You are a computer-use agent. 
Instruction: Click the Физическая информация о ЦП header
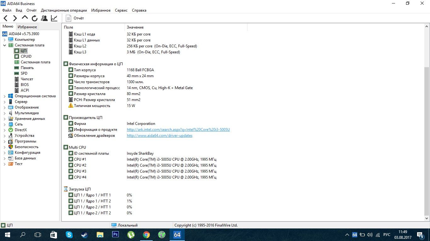pyautogui.click(x=93, y=64)
